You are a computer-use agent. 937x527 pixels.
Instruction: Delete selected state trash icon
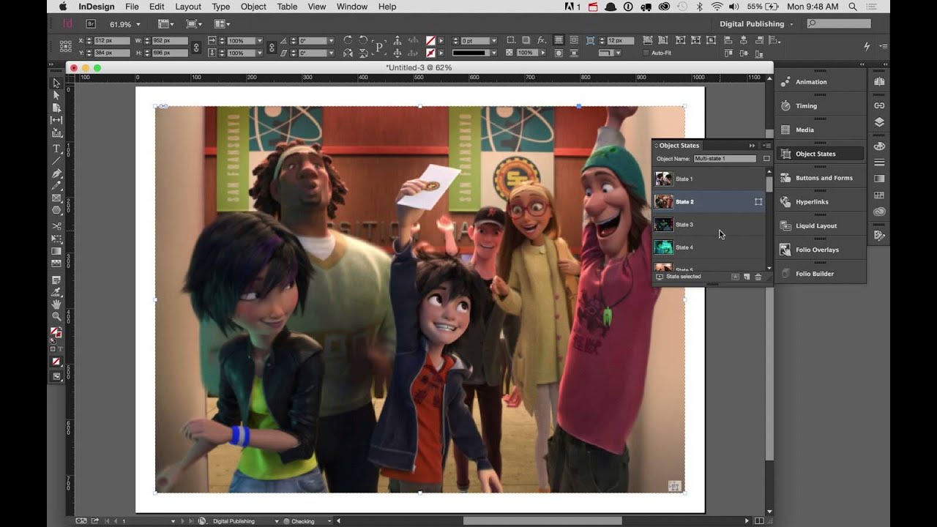[x=758, y=277]
